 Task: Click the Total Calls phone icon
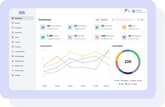point(70,37)
